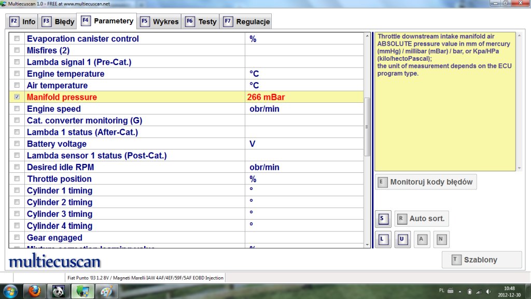The width and height of the screenshot is (531, 299).
Task: Click the U key button
Action: 402,239
